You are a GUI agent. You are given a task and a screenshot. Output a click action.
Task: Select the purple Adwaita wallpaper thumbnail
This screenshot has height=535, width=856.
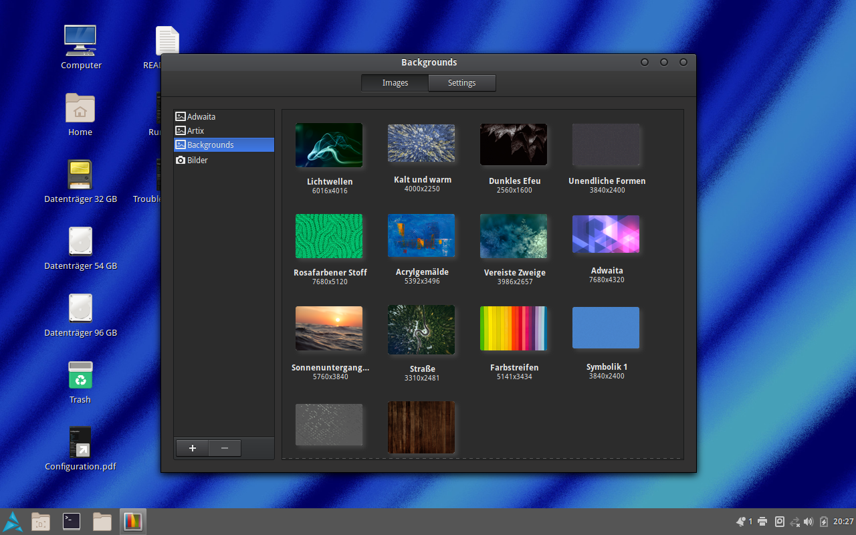(x=606, y=234)
